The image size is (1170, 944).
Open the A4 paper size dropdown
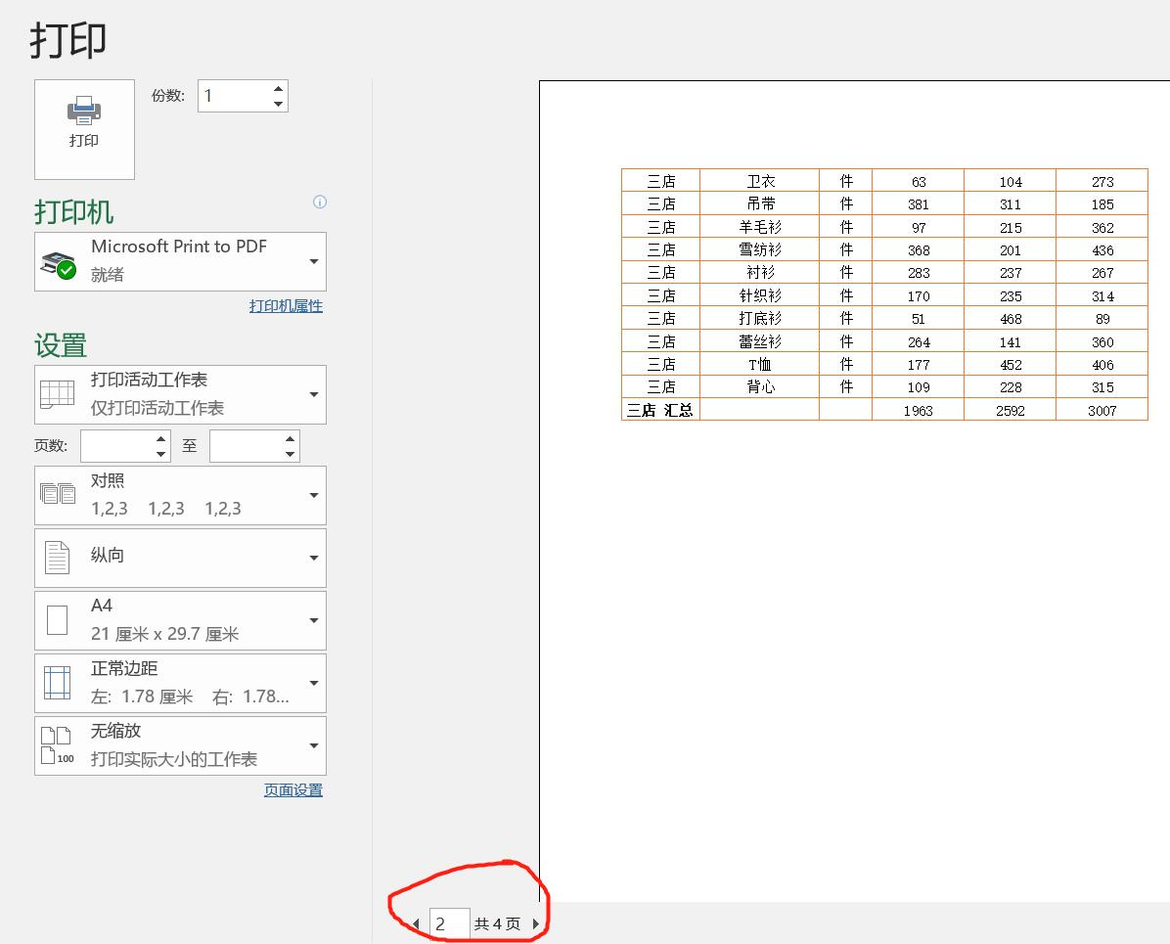pos(181,620)
